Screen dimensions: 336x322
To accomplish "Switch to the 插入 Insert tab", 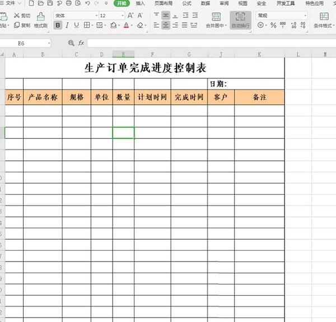I will point(141,3).
